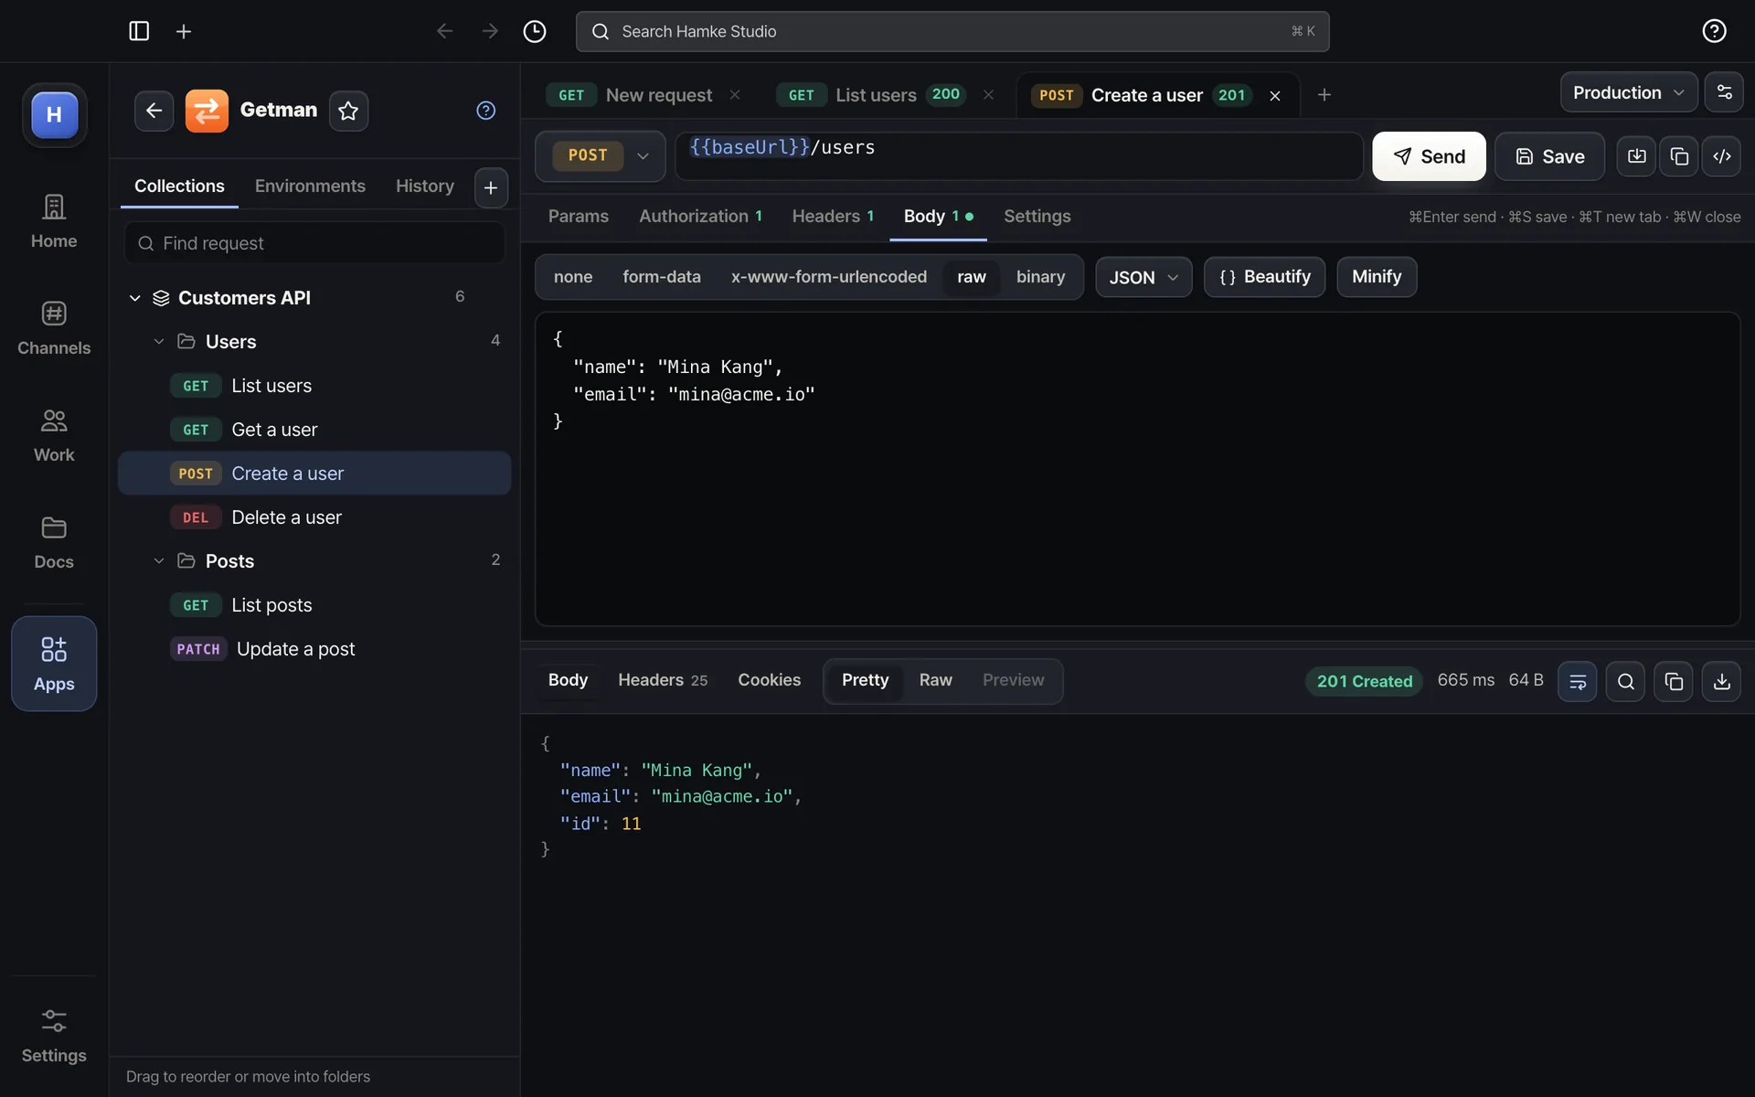Click the import request icon

coord(1636,156)
